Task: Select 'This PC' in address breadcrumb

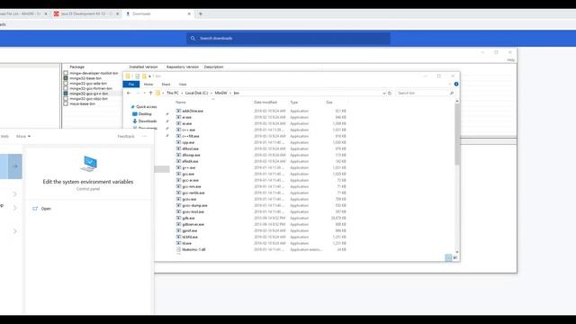Action: (x=172, y=94)
